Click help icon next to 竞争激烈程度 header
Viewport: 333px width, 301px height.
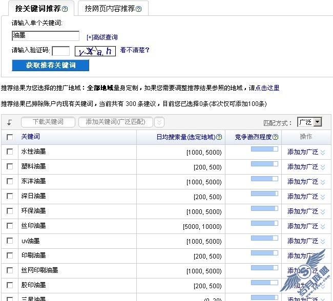pos(276,137)
